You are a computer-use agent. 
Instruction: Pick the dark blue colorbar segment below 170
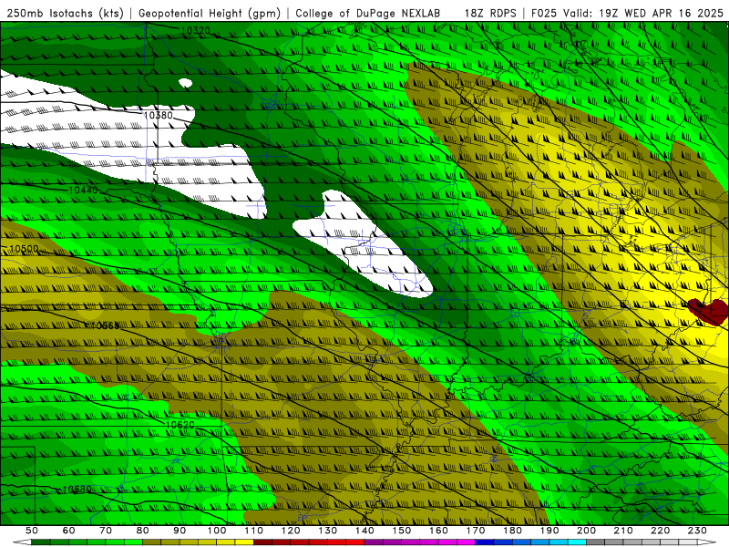coord(485,542)
